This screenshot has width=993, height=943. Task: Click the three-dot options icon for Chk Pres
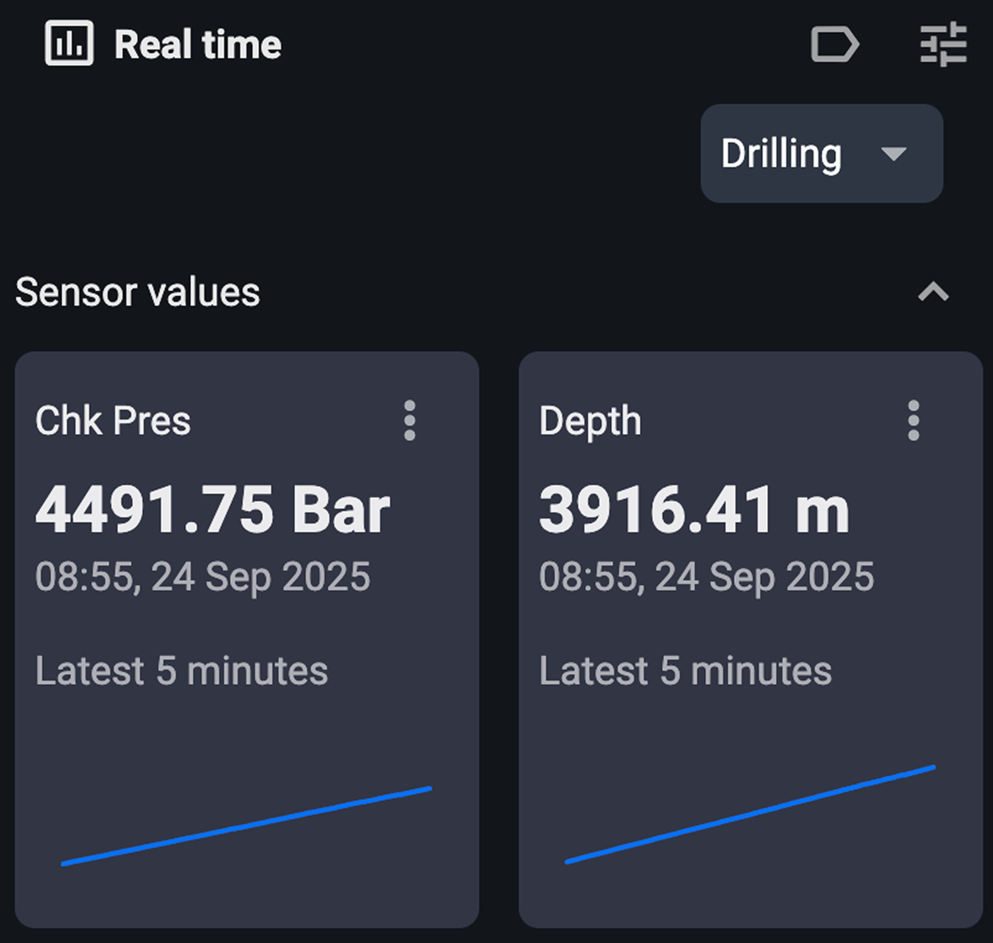[x=410, y=421]
